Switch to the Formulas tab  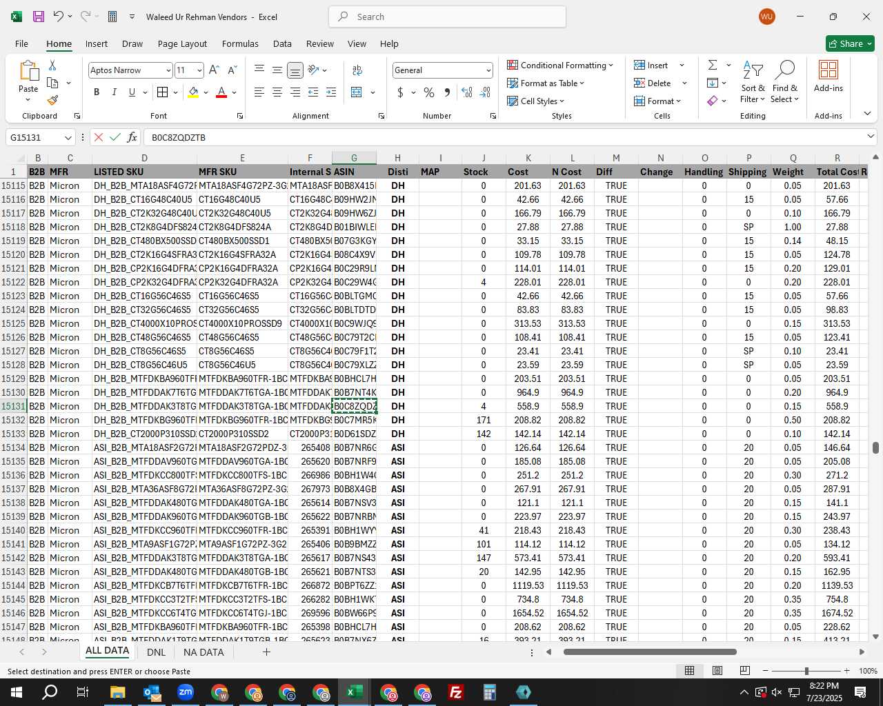point(240,43)
